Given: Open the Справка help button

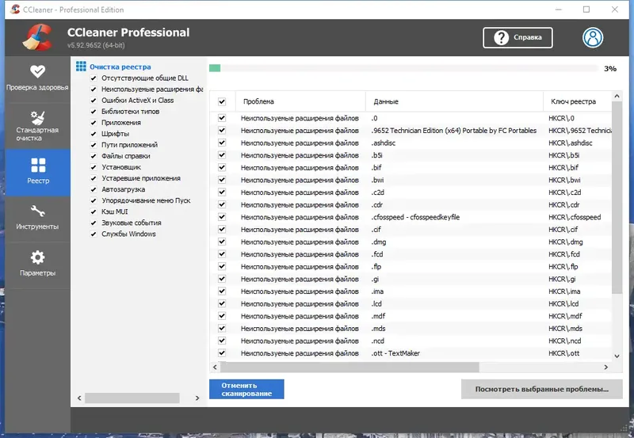Looking at the screenshot, I should coord(518,37).
